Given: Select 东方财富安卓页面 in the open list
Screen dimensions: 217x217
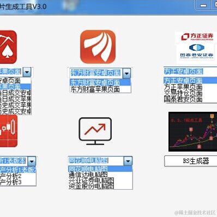Looking at the screenshot, I should point(100,82).
